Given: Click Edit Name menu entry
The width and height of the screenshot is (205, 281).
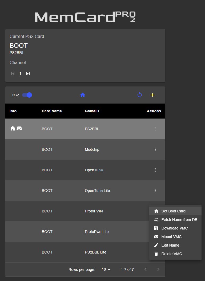Looking at the screenshot, I should (170, 245).
